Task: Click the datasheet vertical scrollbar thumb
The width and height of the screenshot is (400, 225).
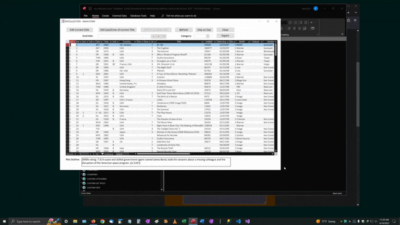Action: coord(276,49)
